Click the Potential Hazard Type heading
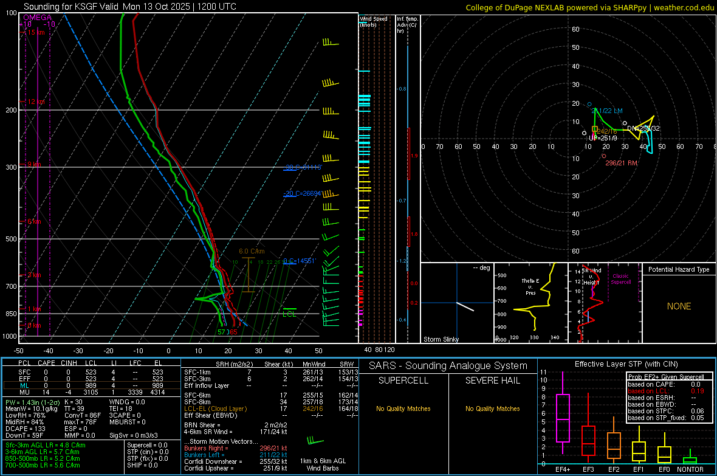 pyautogui.click(x=679, y=269)
